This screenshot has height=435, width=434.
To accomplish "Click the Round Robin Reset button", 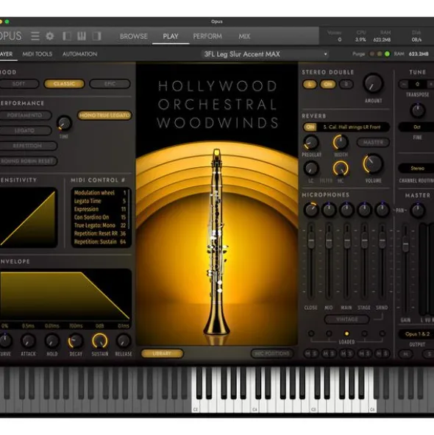I will (28, 161).
